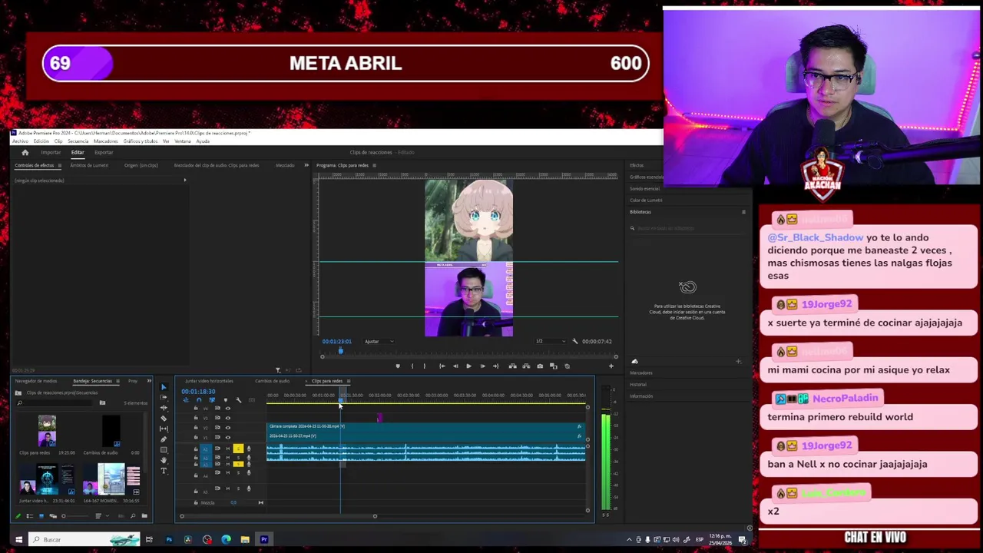Image resolution: width=983 pixels, height=553 pixels.
Task: Open Gráficos esenciales panel
Action: (647, 177)
